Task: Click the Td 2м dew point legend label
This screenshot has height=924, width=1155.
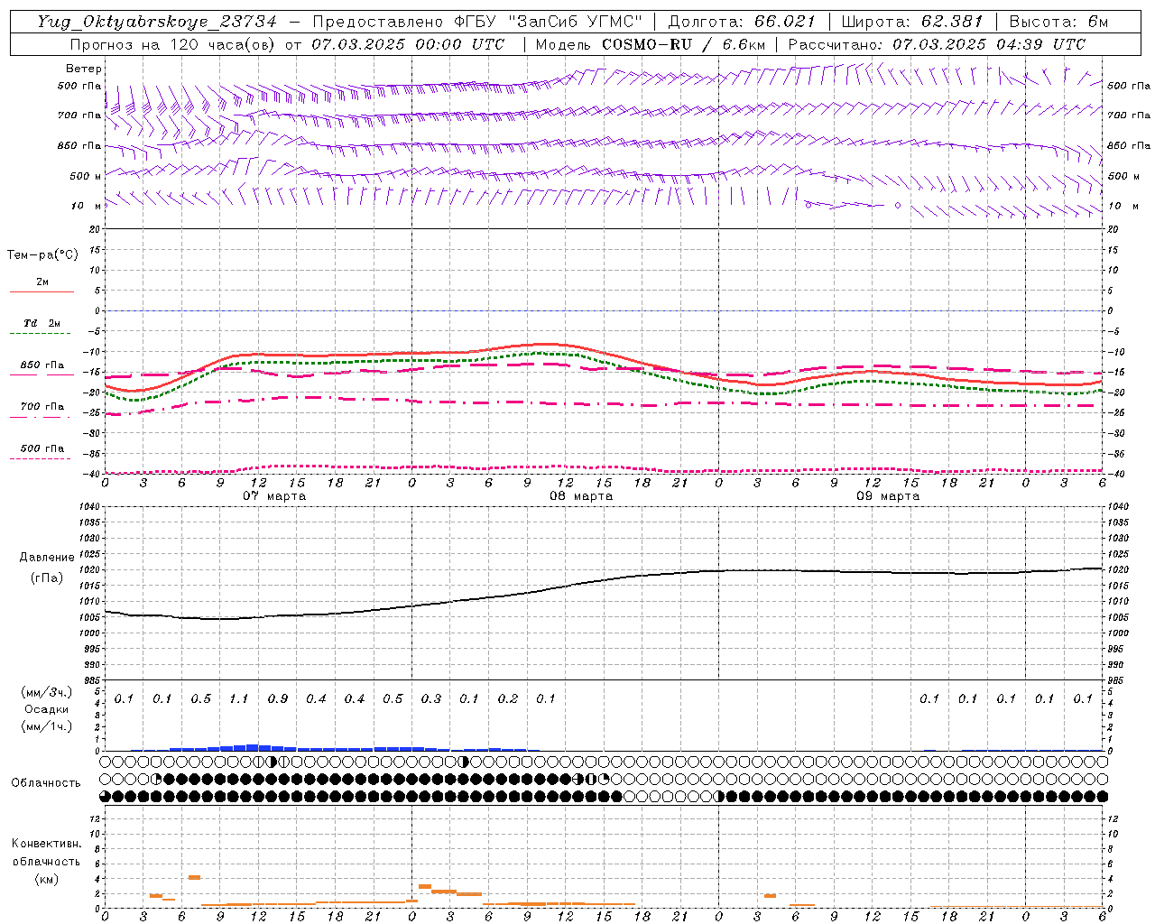Action: coord(42,323)
